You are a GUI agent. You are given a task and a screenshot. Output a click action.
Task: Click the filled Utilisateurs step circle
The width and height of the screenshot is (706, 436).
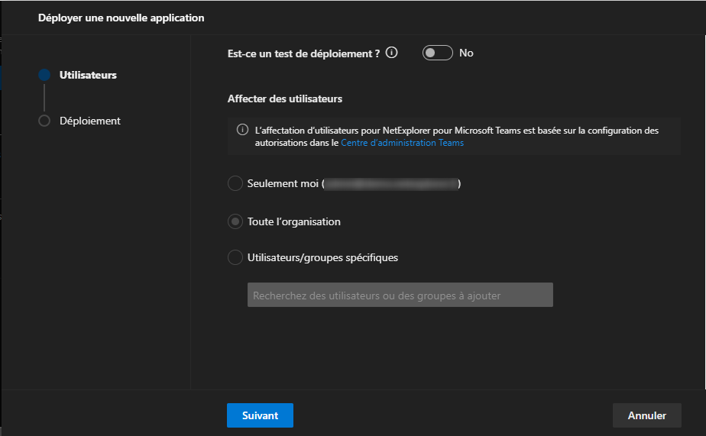44,75
